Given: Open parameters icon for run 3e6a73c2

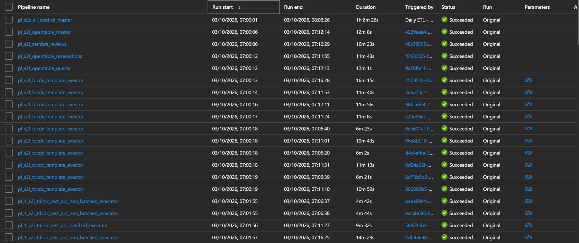Looking at the screenshot, I should point(528,92).
